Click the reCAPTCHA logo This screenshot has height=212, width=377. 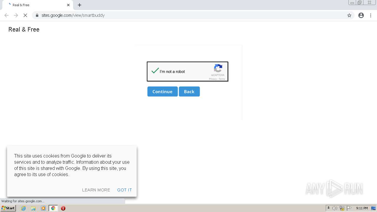point(218,68)
